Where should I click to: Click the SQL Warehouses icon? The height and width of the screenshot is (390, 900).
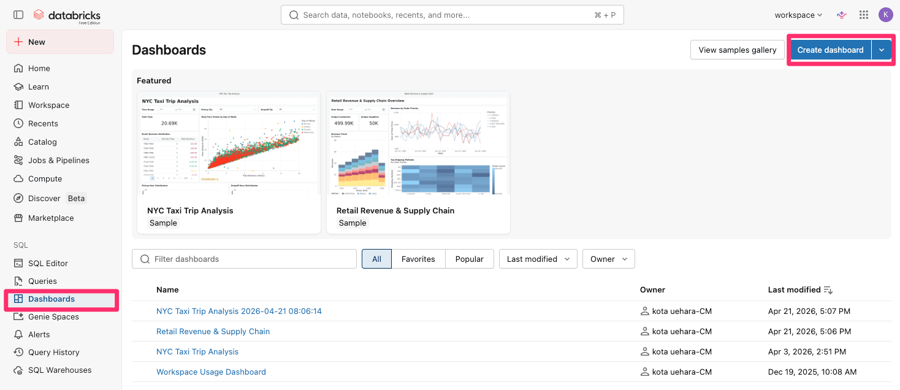point(18,370)
